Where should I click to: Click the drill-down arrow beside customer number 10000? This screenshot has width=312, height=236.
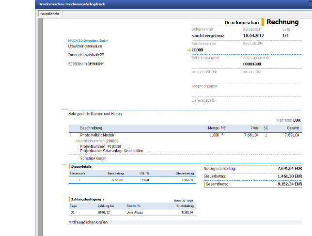[x=189, y=50]
